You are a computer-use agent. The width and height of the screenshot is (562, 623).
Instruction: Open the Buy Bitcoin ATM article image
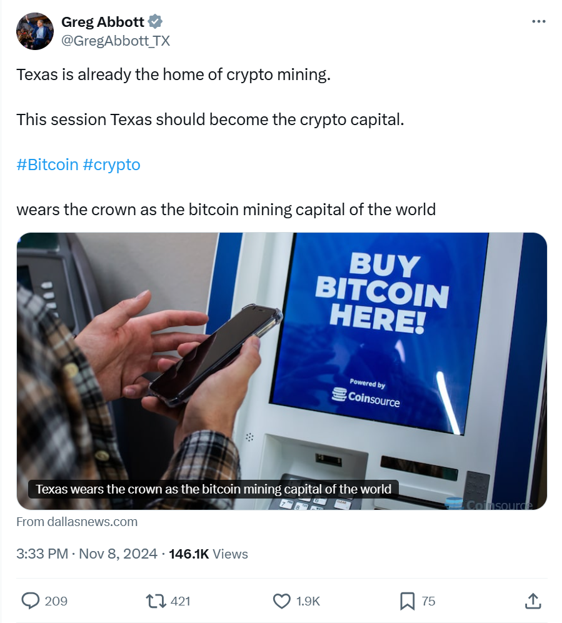point(281,371)
